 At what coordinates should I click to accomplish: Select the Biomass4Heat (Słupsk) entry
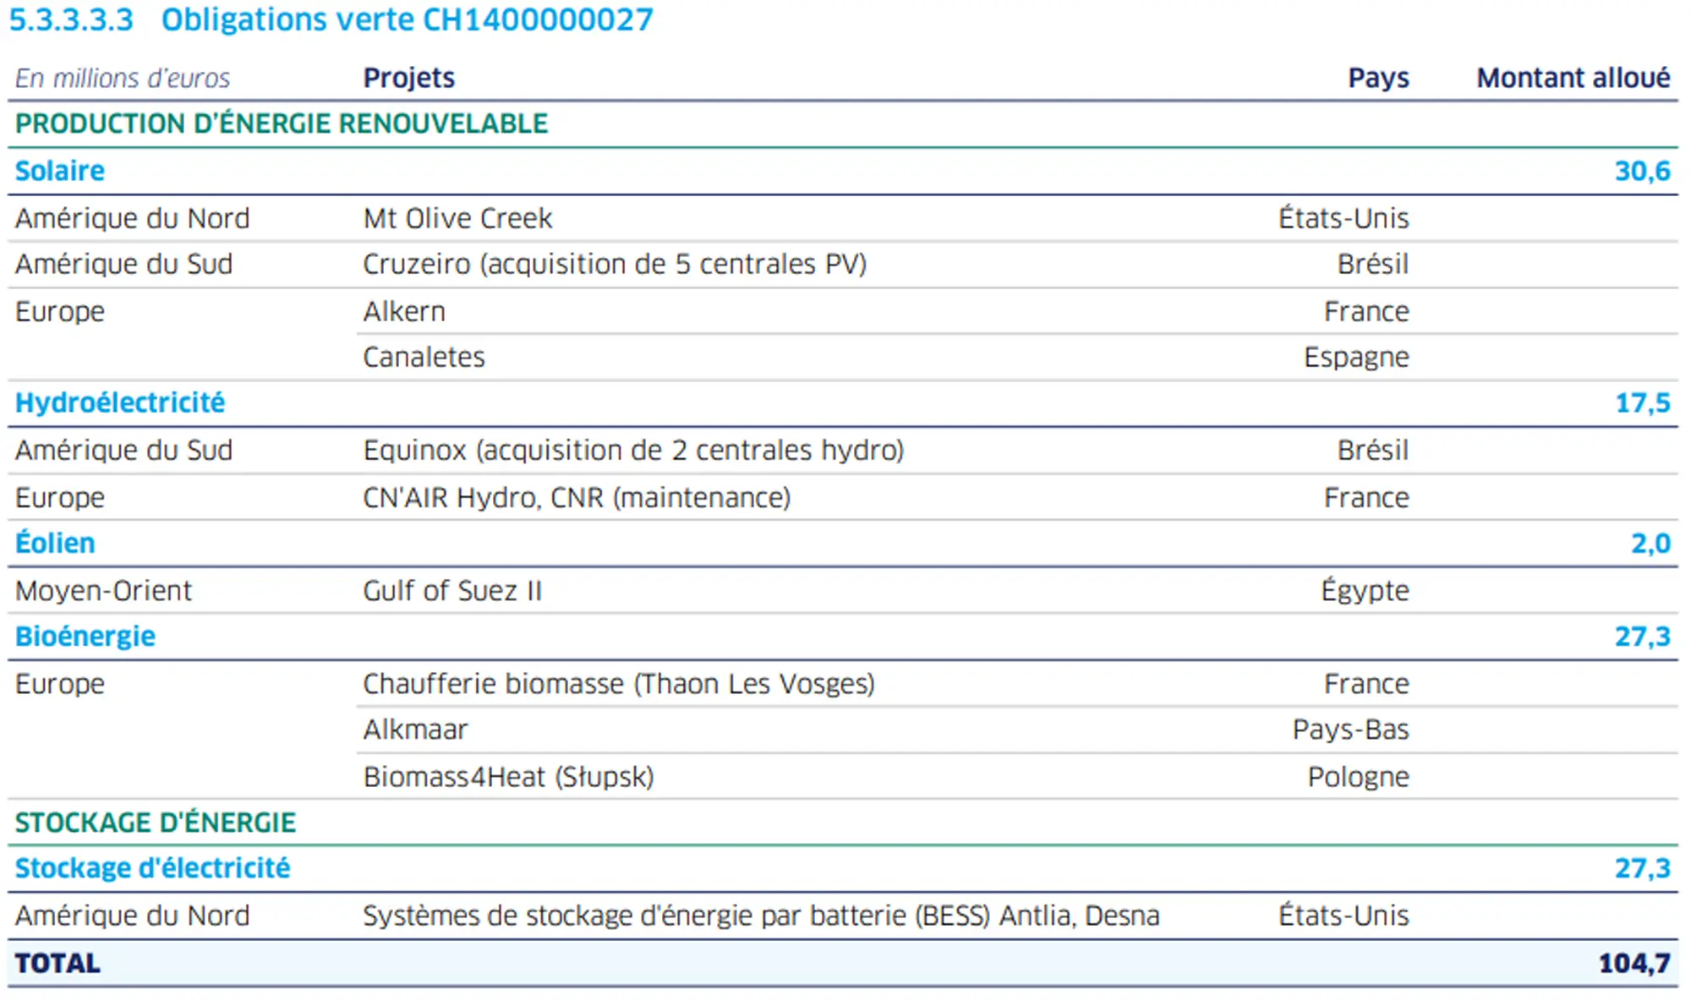click(508, 776)
